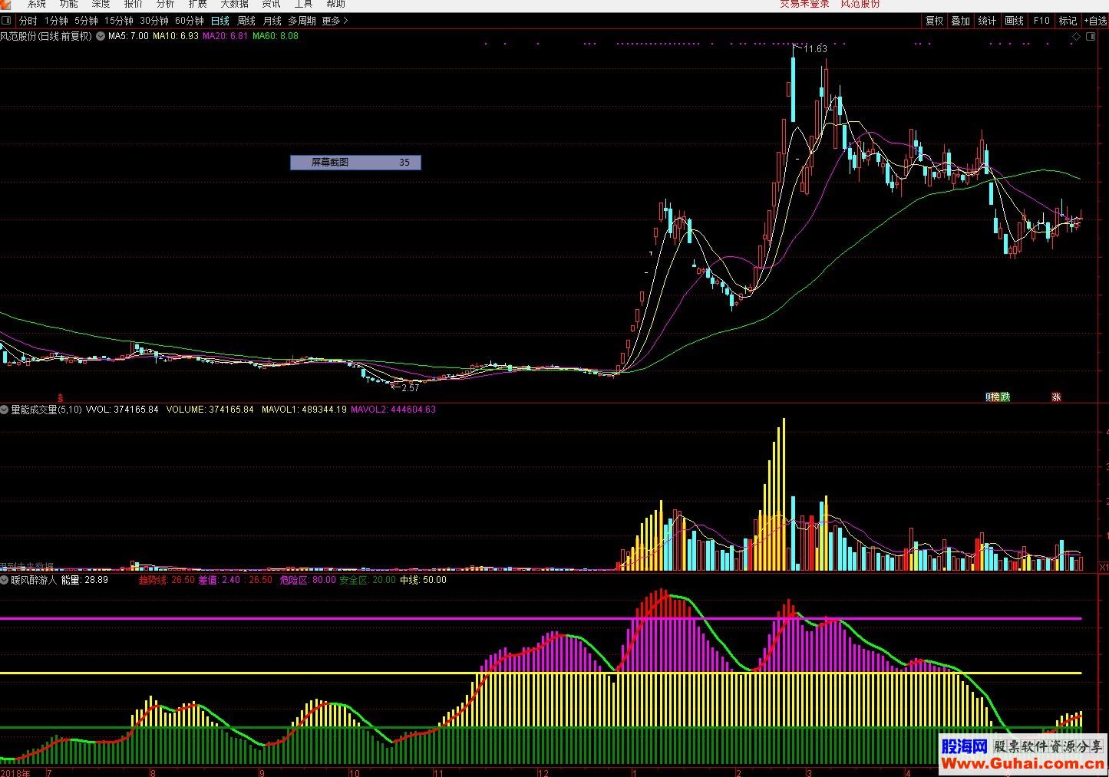
Task: Click the MA10: 6.93 label
Action: pos(176,36)
